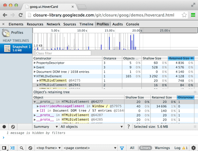
Task: Toggle the show console drawer button
Action: coord(13,148)
